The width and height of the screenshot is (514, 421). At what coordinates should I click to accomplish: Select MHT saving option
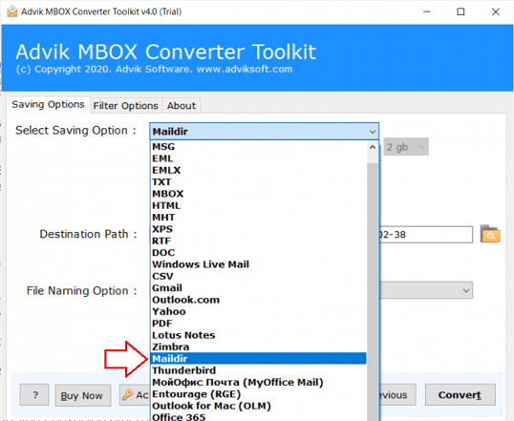point(258,218)
